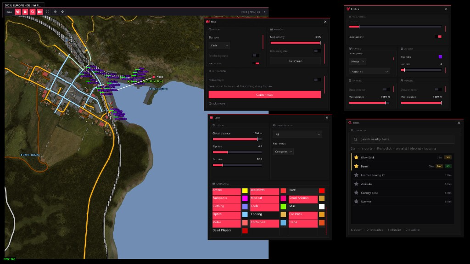
Task: Toggle the Dead Players category button
Action: [226, 231]
